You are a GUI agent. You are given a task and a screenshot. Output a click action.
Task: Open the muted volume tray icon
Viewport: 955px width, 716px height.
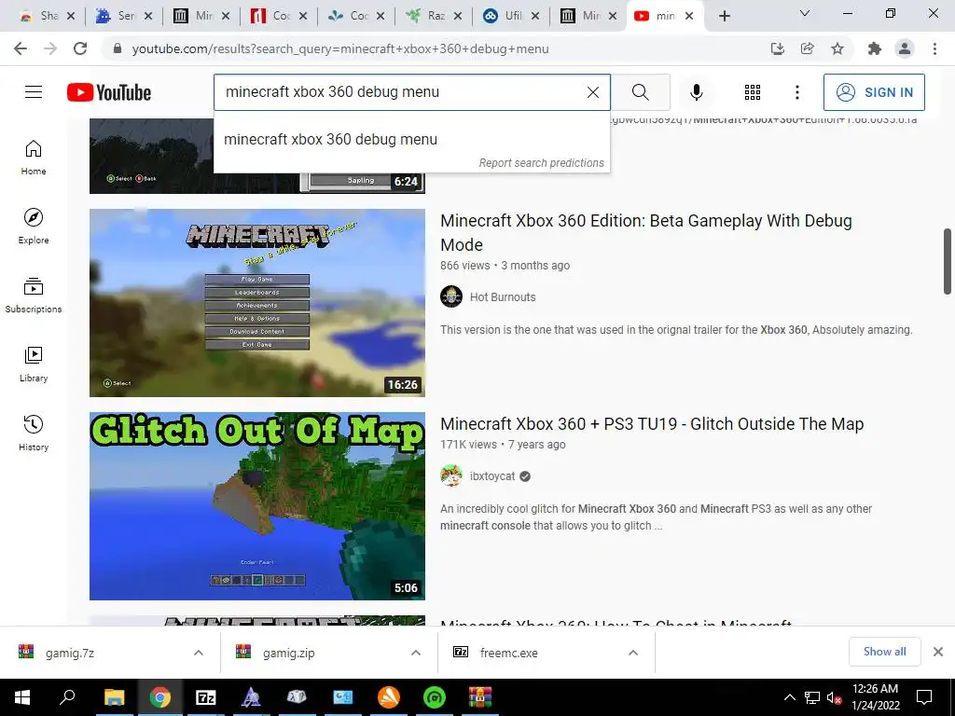835,697
